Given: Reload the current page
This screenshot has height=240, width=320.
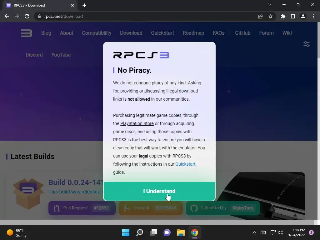Looking at the screenshot, I should point(27,16).
